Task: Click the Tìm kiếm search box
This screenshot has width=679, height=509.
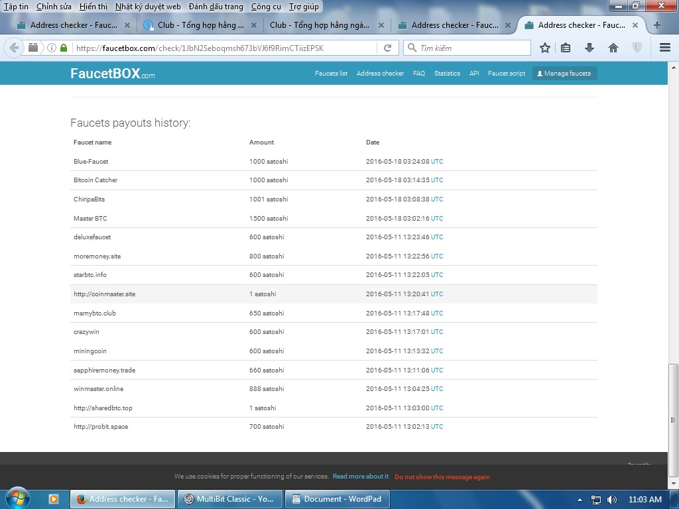Action: (467, 48)
